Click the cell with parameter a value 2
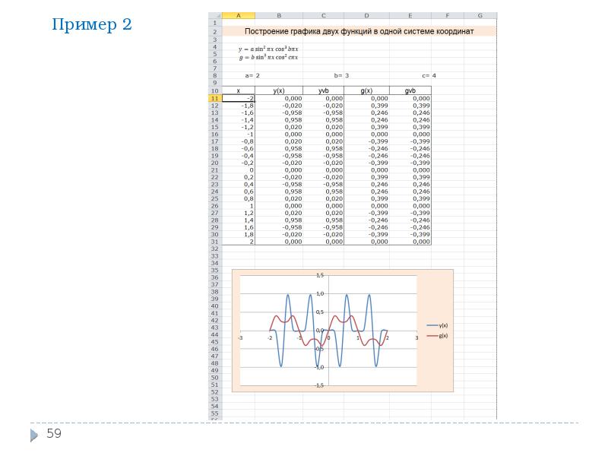 [x=257, y=76]
